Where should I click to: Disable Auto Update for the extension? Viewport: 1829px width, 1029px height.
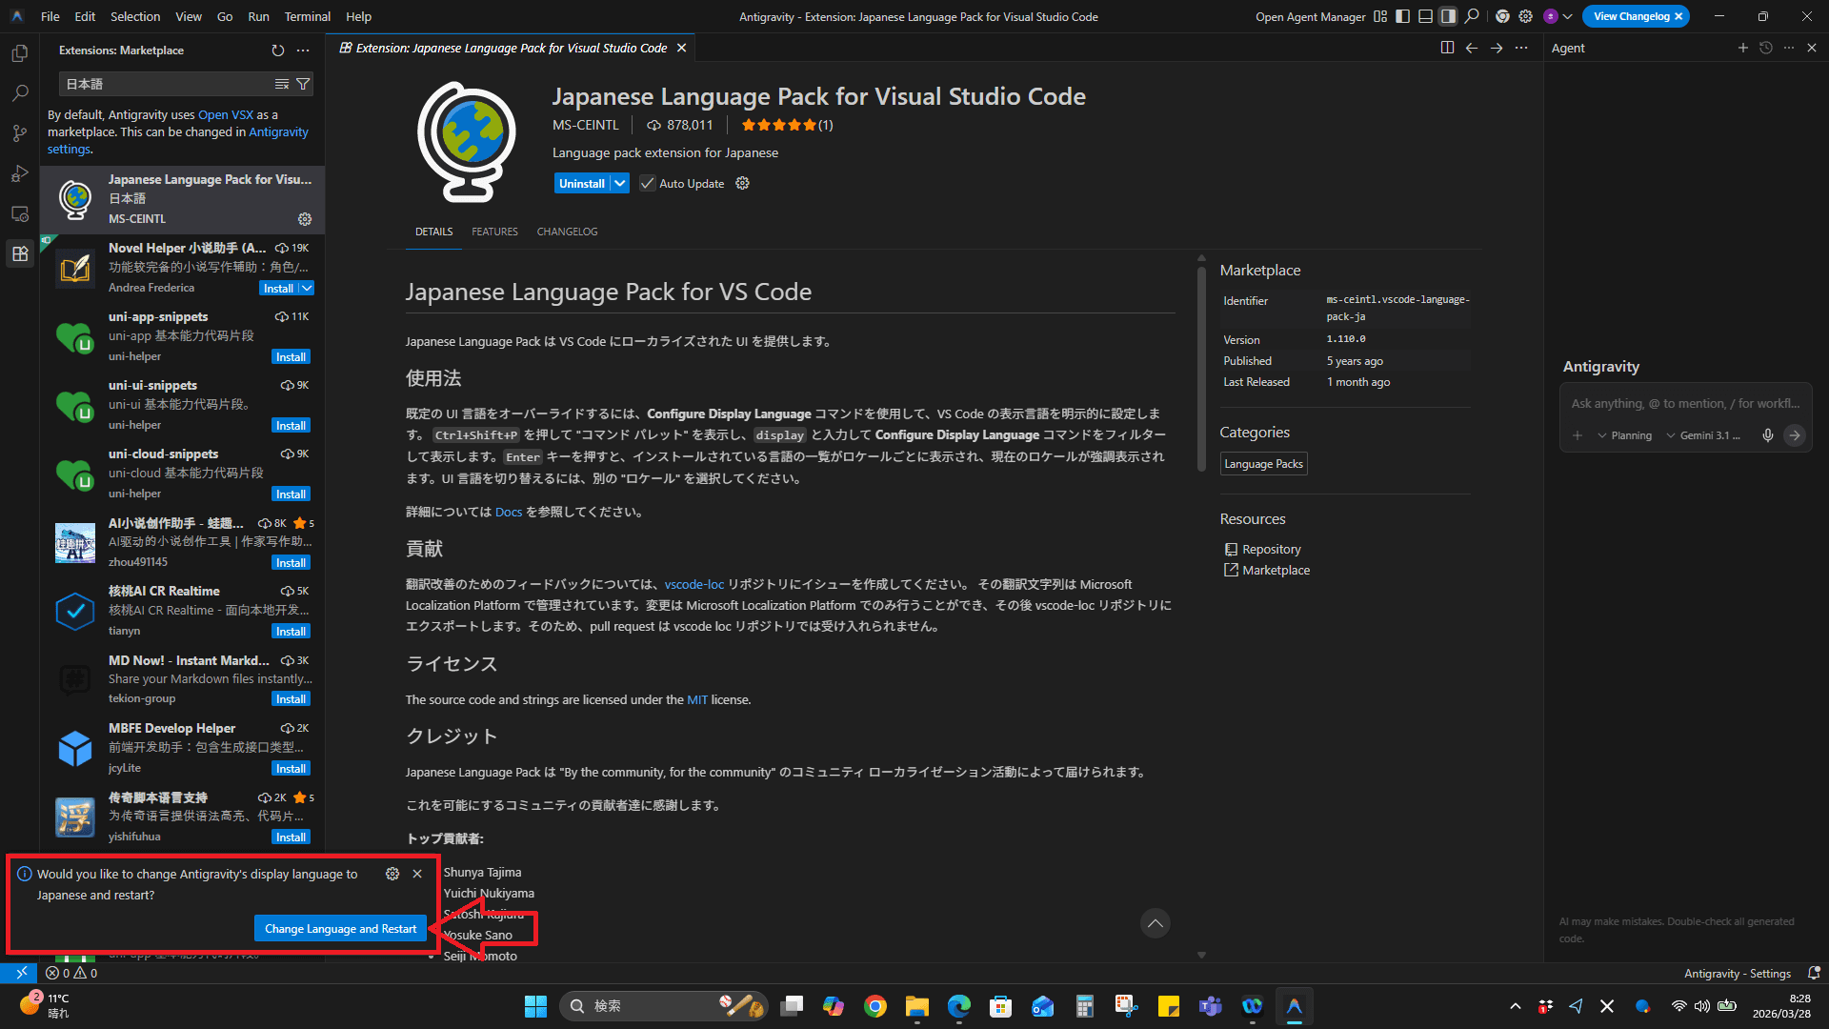tap(648, 183)
